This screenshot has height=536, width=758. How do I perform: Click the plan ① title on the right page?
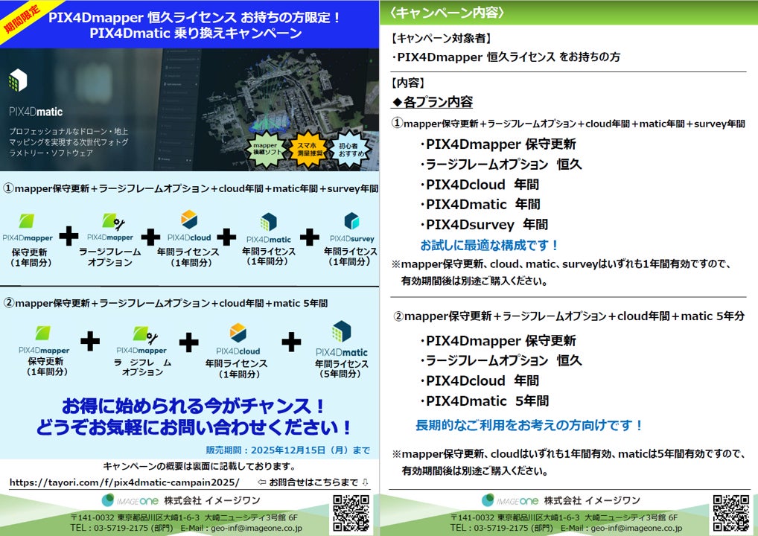tap(569, 124)
